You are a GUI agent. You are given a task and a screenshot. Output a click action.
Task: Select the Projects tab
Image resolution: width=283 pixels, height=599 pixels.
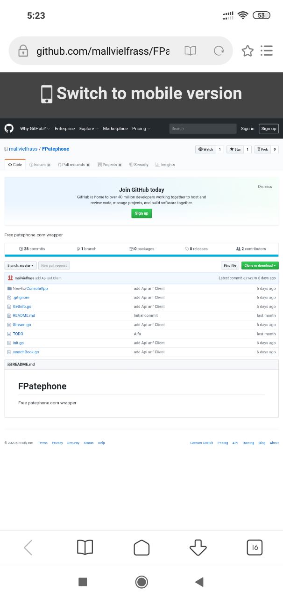109,165
